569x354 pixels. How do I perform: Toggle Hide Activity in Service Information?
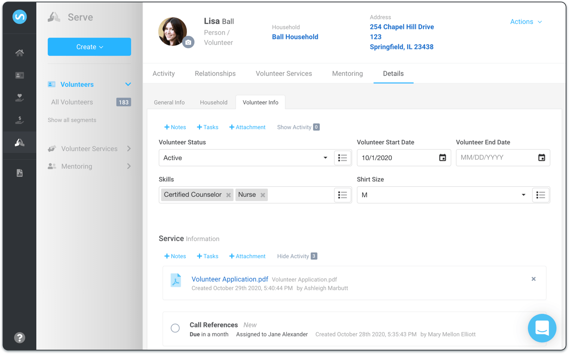tap(297, 256)
